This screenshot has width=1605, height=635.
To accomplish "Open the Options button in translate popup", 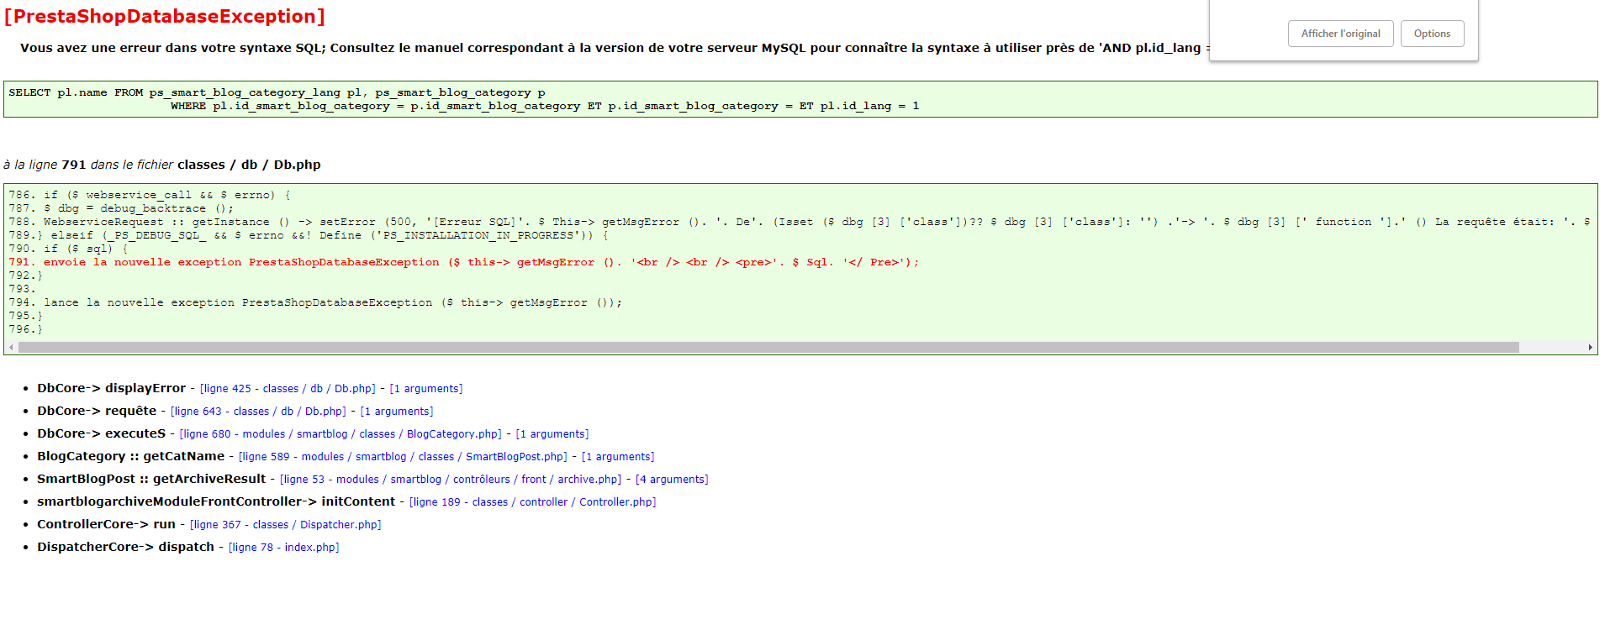I will coord(1432,34).
